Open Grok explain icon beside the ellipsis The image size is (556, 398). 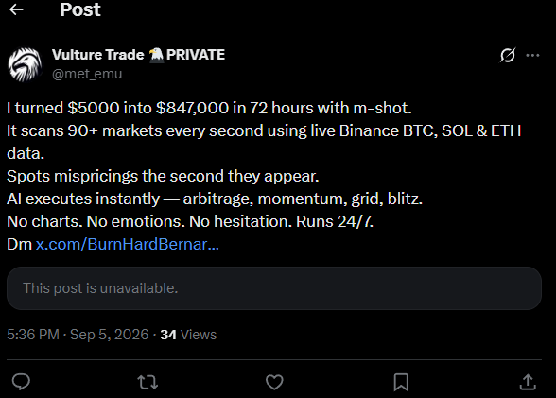pos(508,55)
